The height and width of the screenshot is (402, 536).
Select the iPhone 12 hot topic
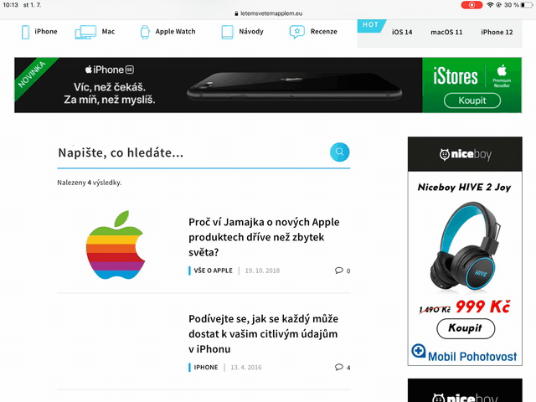[497, 32]
